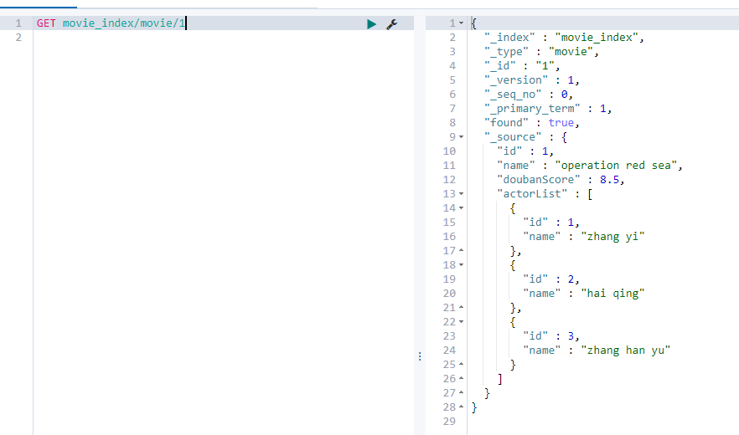The width and height of the screenshot is (739, 435).
Task: Fold the closing brace at line 25
Action: pyautogui.click(x=462, y=365)
